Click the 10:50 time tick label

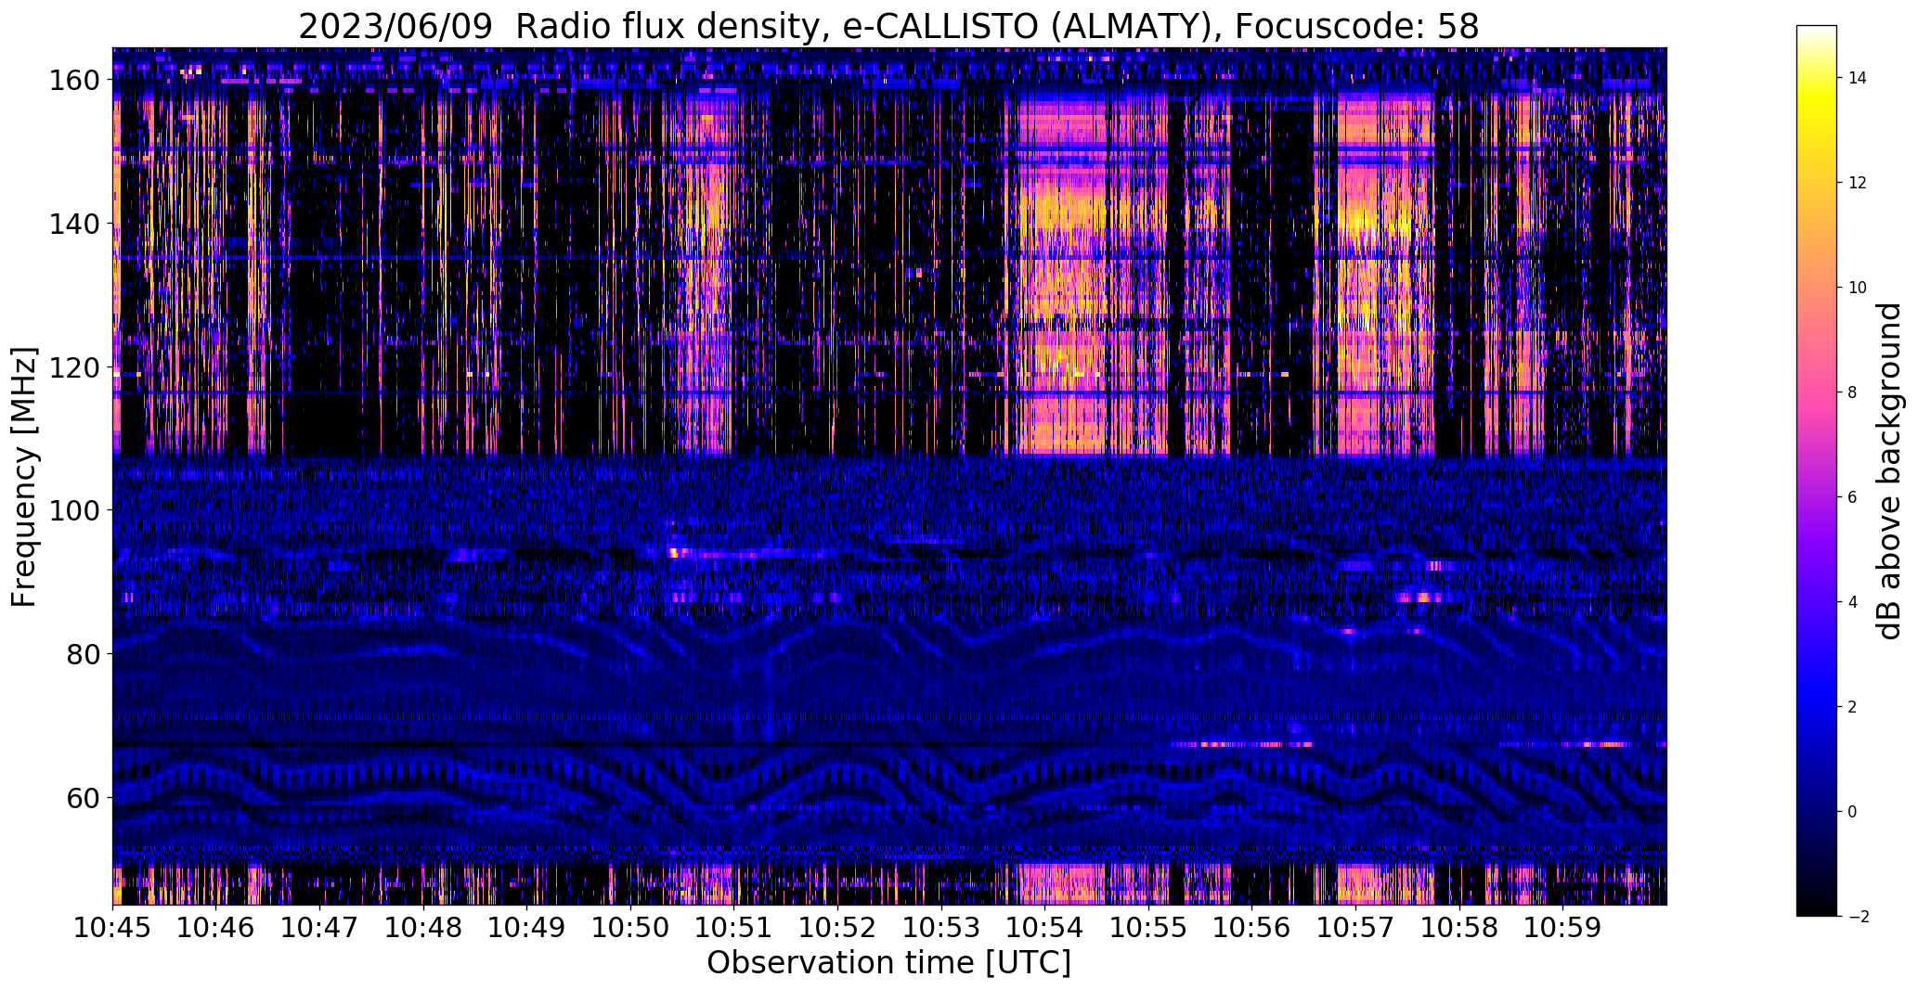630,927
